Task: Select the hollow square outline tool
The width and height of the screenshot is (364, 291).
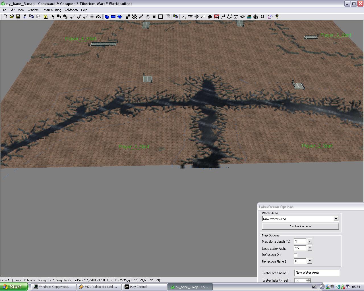Action: tap(161, 17)
